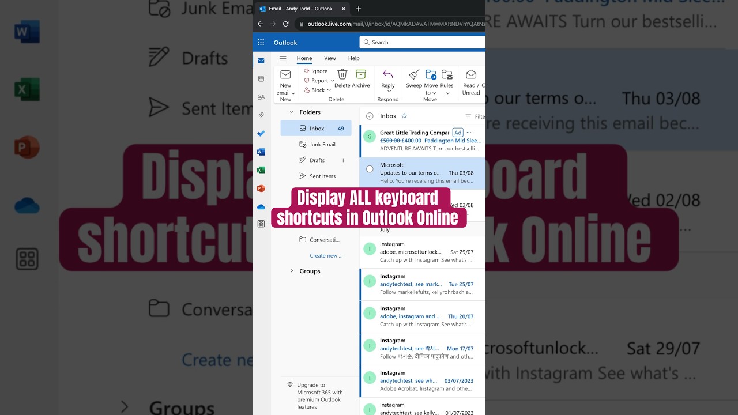Open the Instagram email dated Sat 29/07
The width and height of the screenshot is (738, 415).
(423, 252)
